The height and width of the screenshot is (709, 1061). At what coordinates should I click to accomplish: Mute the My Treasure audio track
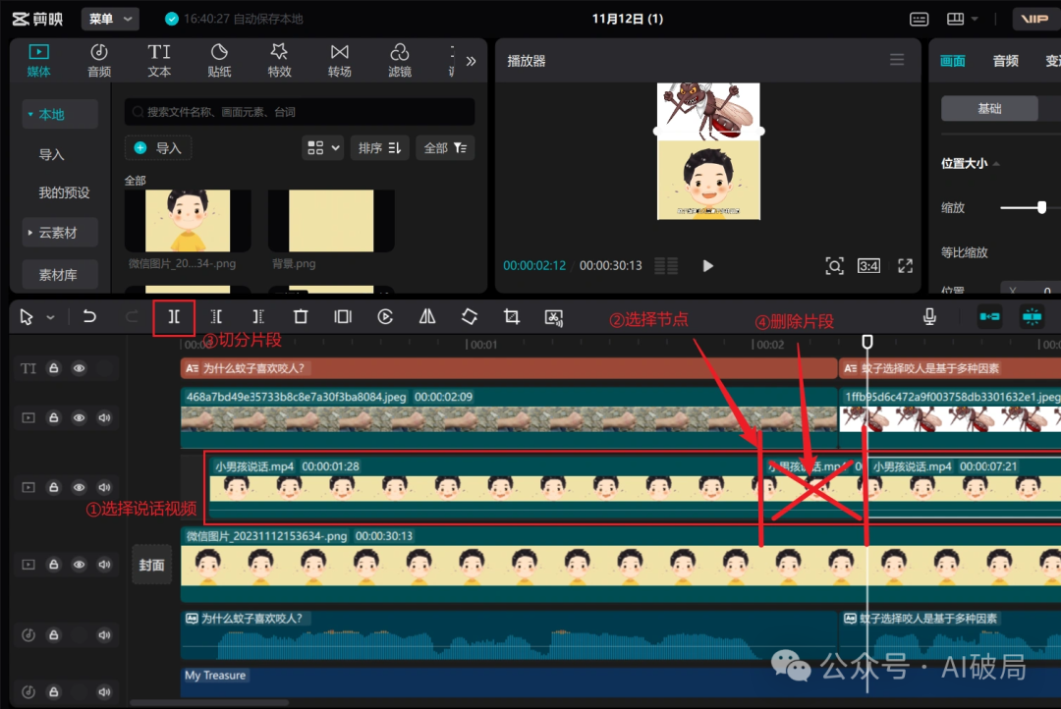[104, 692]
